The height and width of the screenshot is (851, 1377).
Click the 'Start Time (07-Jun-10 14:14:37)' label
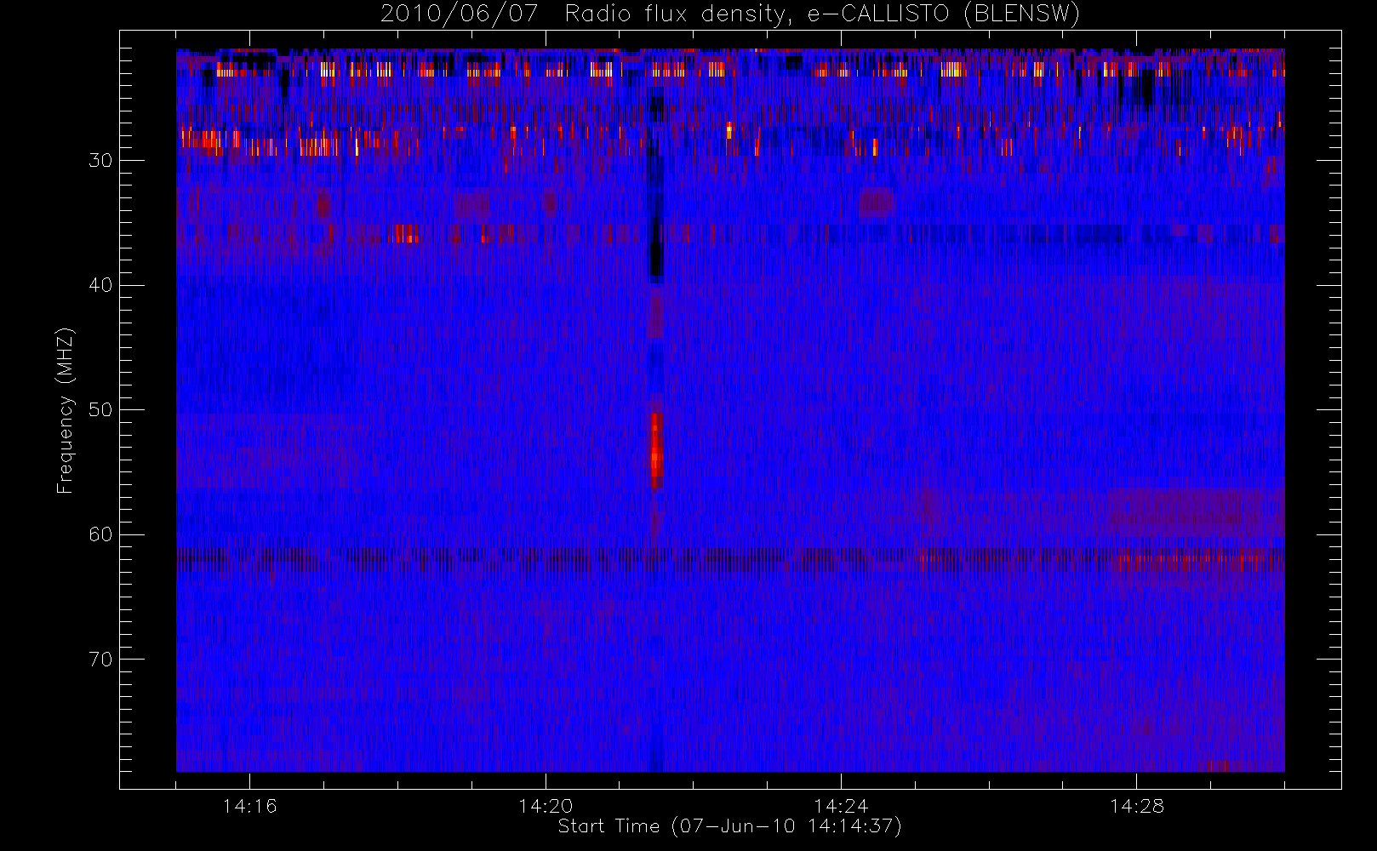(729, 826)
